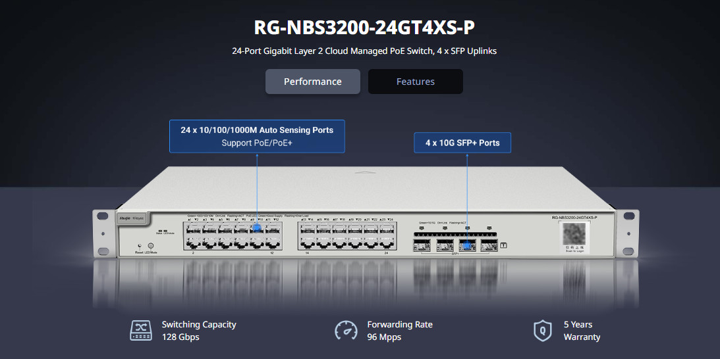Viewport: 720px width, 359px height.
Task: Click the LED Mode button on switch panel
Action: point(150,246)
